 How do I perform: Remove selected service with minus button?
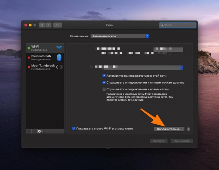point(35,131)
